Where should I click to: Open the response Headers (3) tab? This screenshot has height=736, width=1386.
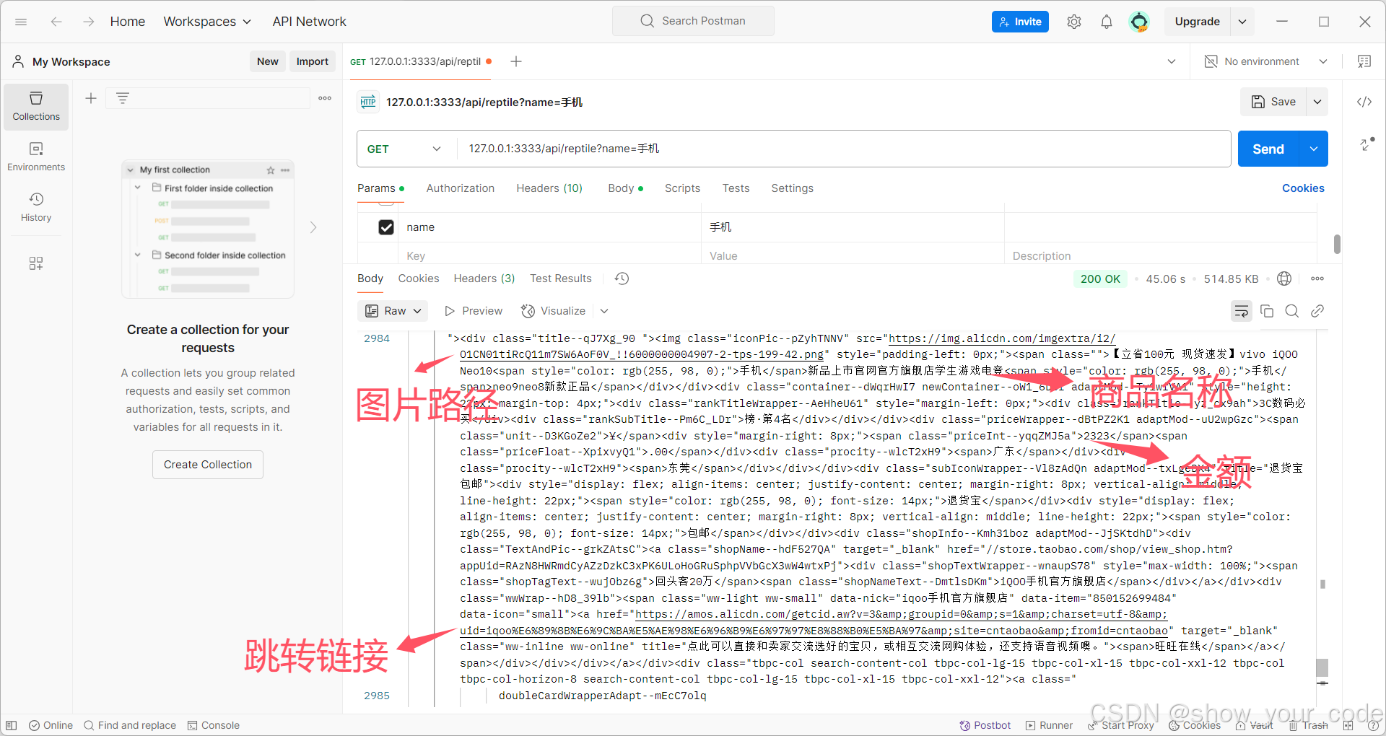point(484,279)
